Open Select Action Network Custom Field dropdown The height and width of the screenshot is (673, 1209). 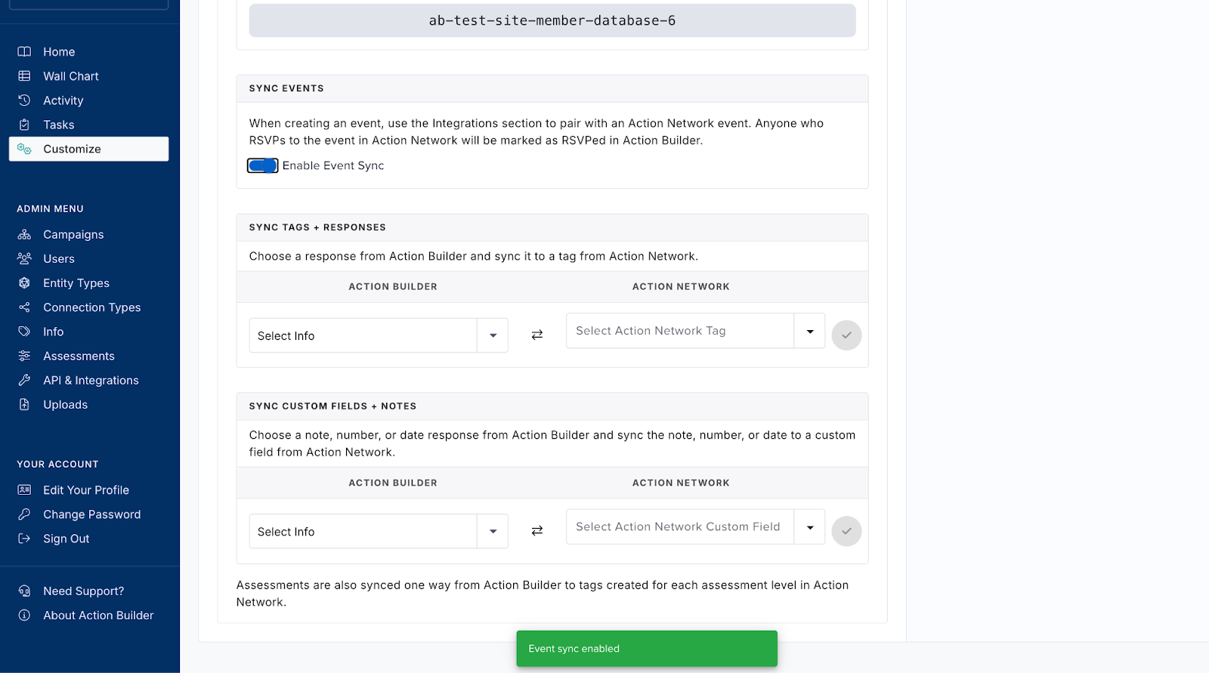coord(695,526)
